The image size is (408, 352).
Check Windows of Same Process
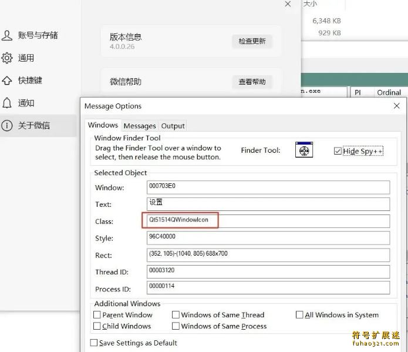pos(176,326)
